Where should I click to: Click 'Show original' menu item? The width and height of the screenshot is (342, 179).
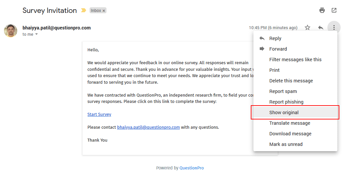(x=284, y=112)
